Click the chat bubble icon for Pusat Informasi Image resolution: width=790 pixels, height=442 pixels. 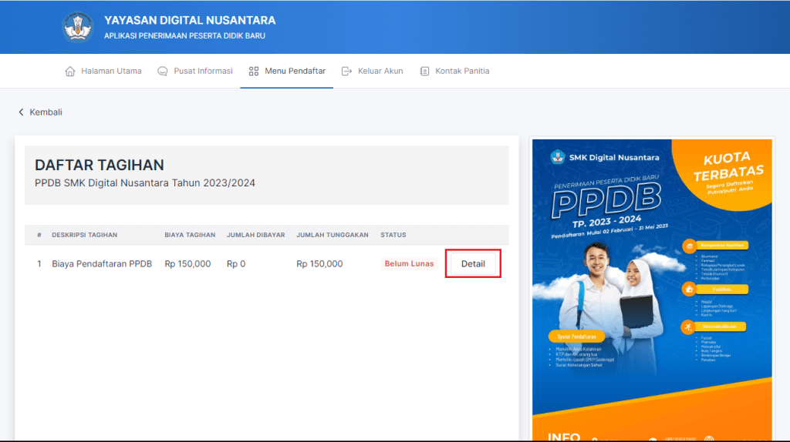[163, 71]
